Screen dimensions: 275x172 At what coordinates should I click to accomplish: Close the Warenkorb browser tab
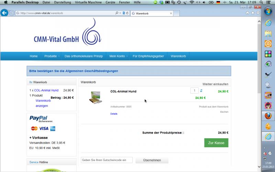171,13
